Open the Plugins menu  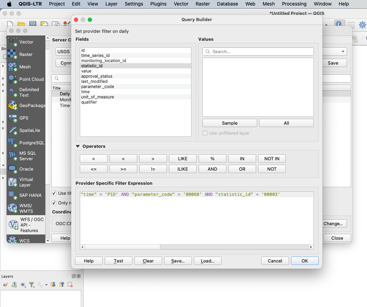pyautogui.click(x=158, y=4)
